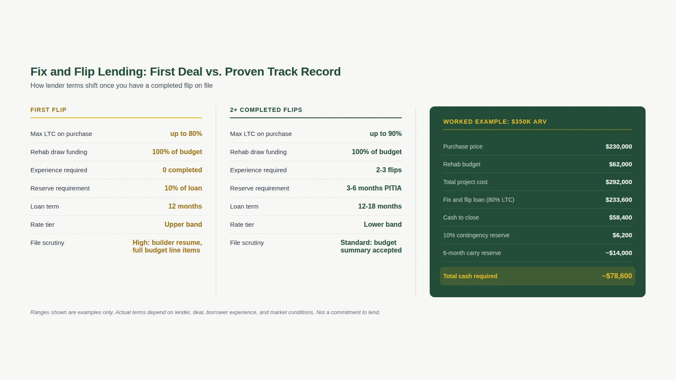The image size is (676, 380).
Task: Select the '$6,200' contingency value
Action: click(x=622, y=235)
